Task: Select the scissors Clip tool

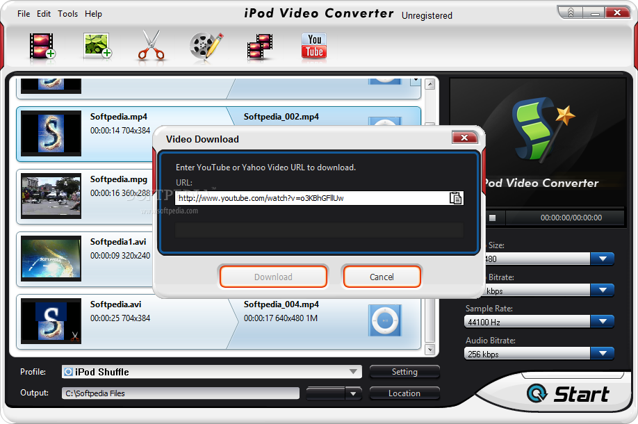Action: point(152,46)
